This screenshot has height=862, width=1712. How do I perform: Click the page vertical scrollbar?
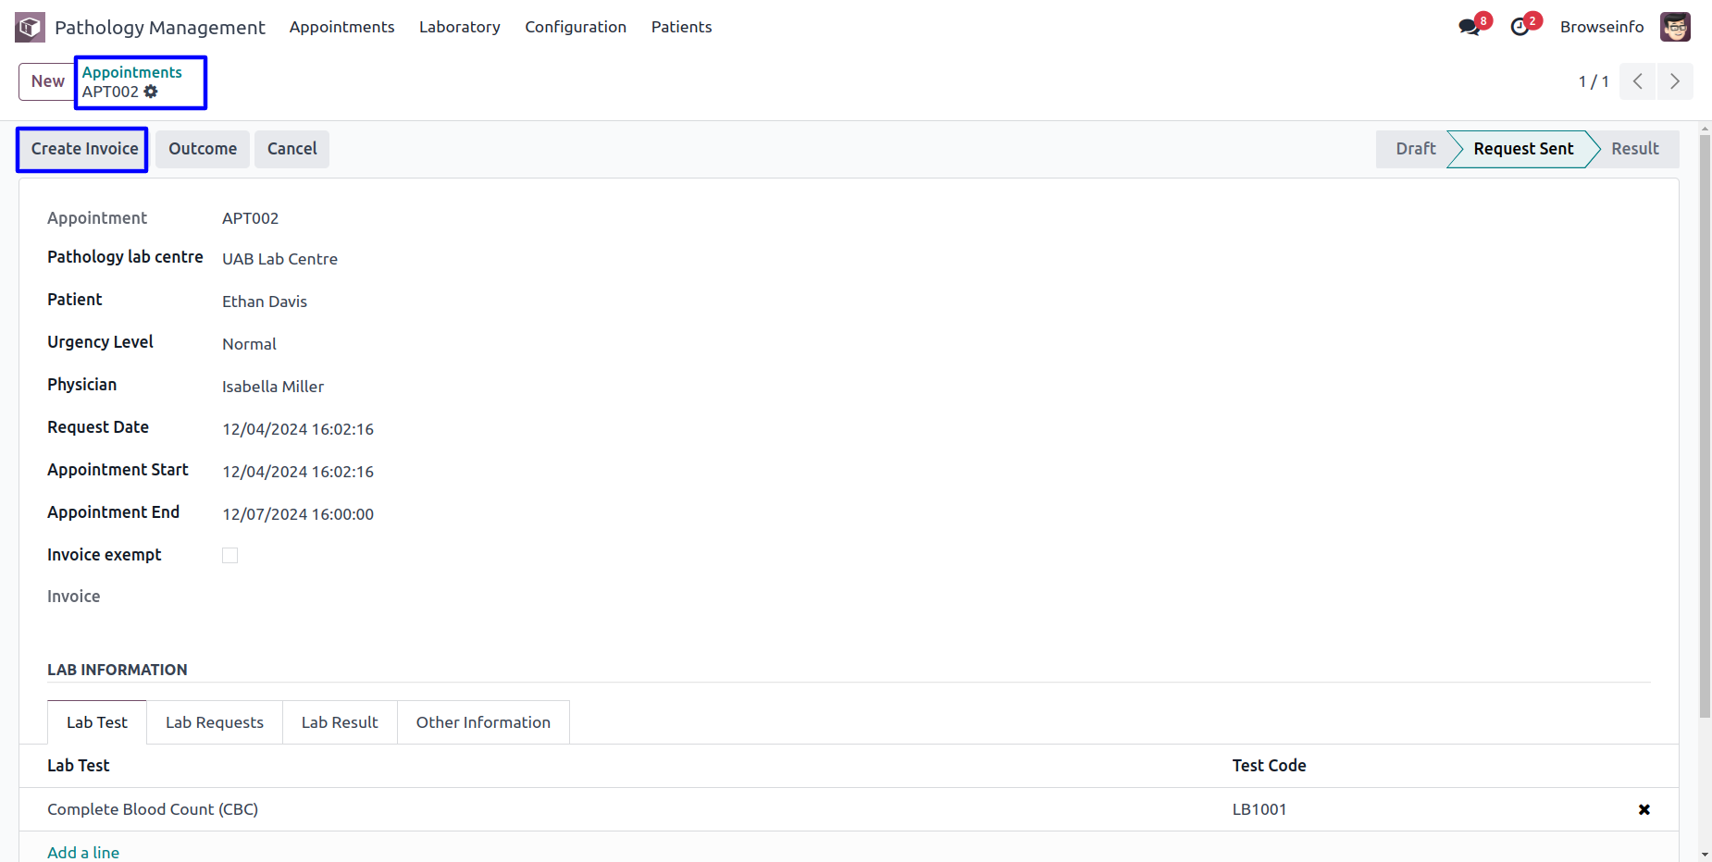pyautogui.click(x=1705, y=425)
